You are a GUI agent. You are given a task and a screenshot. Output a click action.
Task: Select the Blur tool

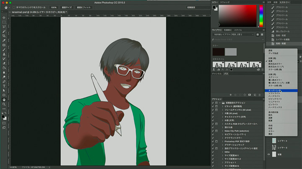tap(4, 72)
